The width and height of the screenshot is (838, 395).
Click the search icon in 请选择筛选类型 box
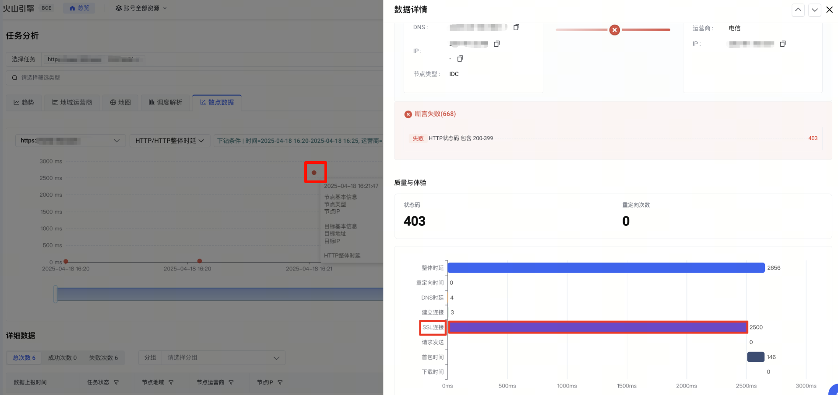pos(14,78)
